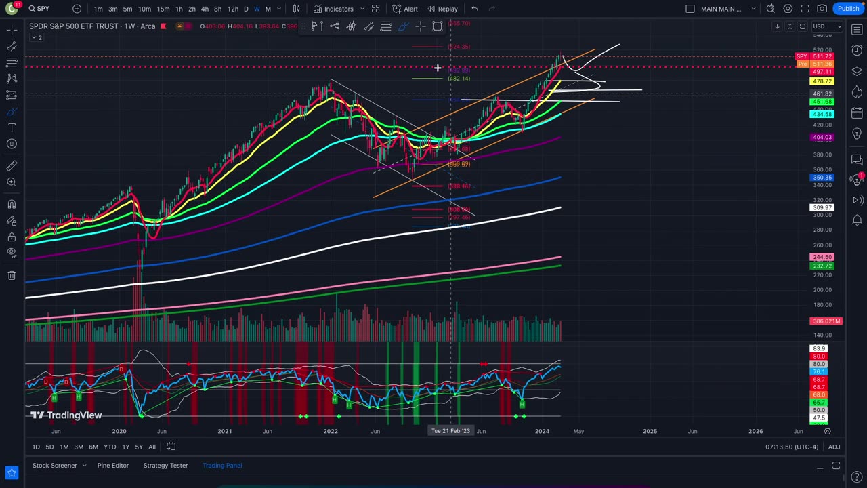Select the layout setup square icon

coord(690,9)
